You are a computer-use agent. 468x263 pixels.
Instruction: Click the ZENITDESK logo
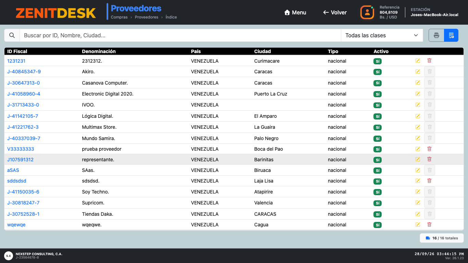click(x=56, y=13)
